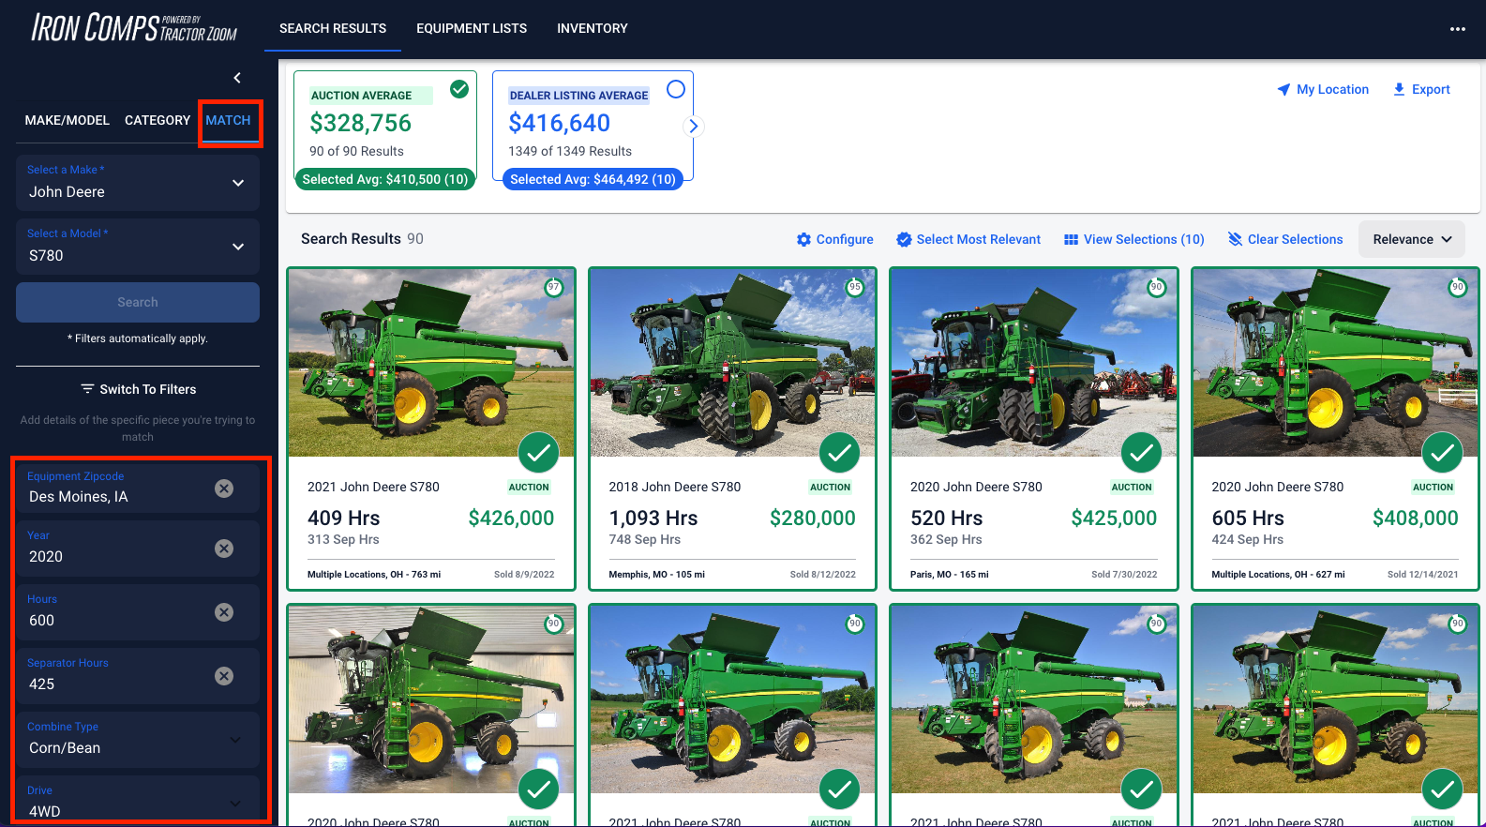Viewport: 1486px width, 827px height.
Task: Open the Combine Type dropdown
Action: click(x=138, y=740)
